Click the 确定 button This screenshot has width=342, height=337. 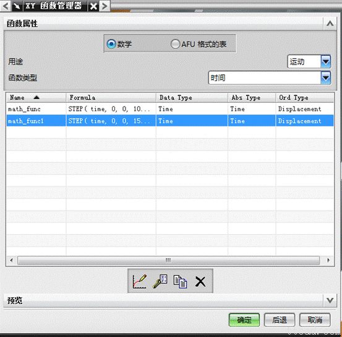[x=244, y=320]
